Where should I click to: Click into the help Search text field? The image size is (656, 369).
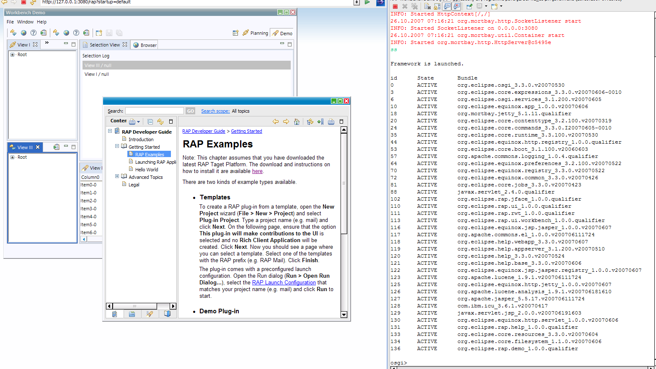coord(154,111)
